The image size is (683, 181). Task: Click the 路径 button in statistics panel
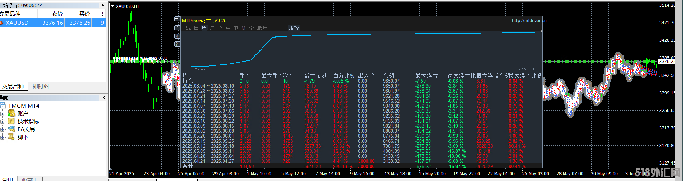(293, 28)
